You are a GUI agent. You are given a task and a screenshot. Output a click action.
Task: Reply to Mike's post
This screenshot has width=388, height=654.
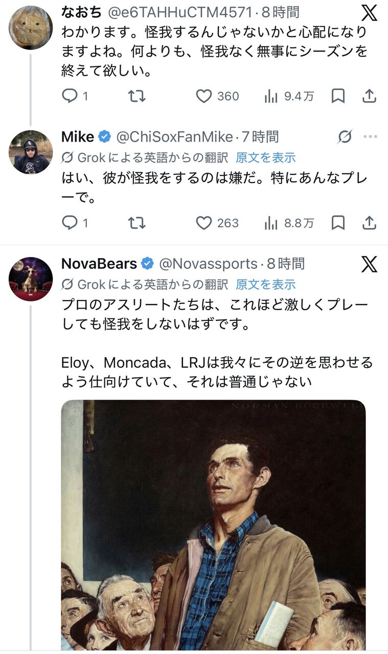tap(70, 223)
